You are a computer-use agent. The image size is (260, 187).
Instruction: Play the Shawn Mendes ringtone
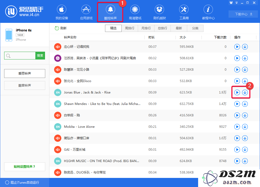pyautogui.click(x=237, y=104)
